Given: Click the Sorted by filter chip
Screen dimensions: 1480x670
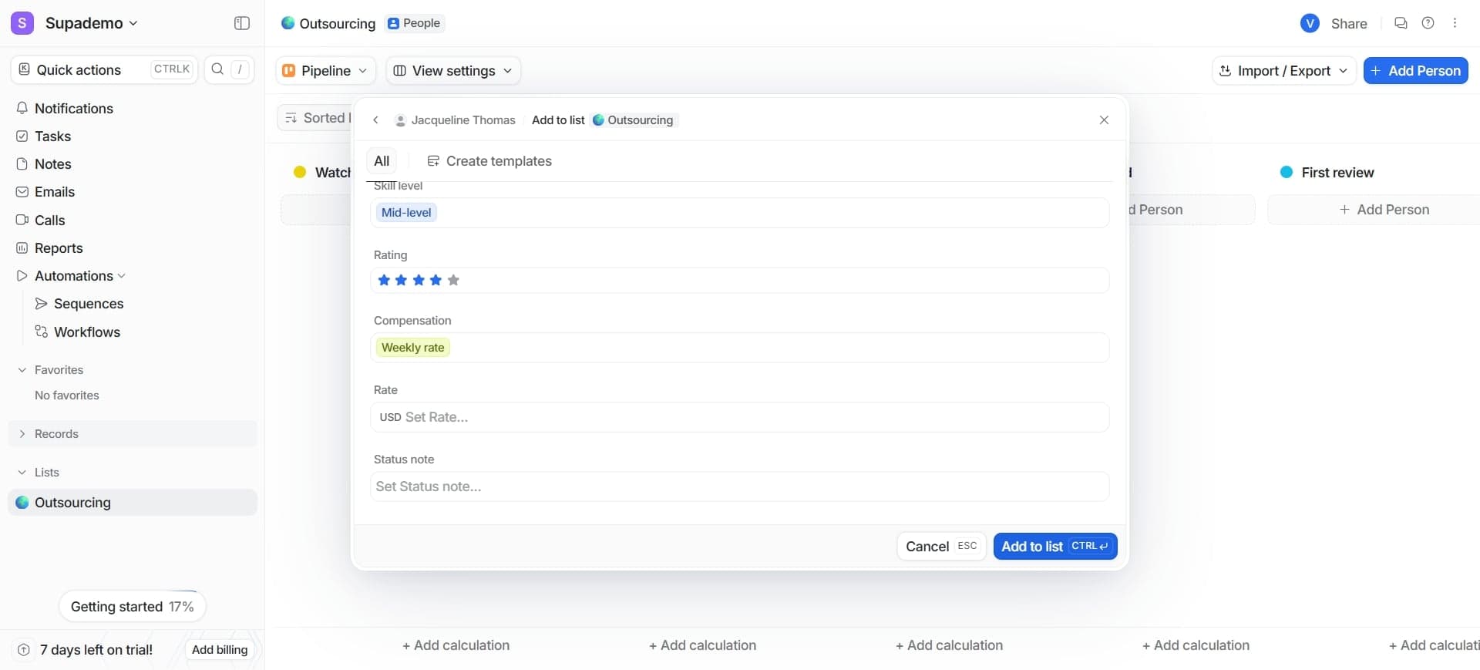Looking at the screenshot, I should [x=314, y=118].
